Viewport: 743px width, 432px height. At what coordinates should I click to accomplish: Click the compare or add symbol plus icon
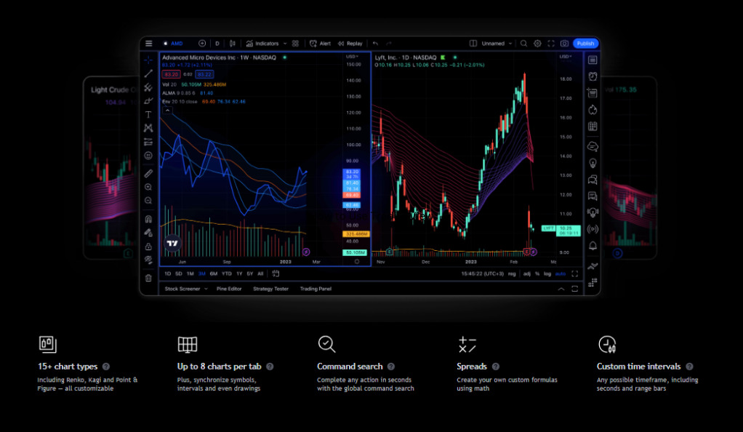click(202, 44)
